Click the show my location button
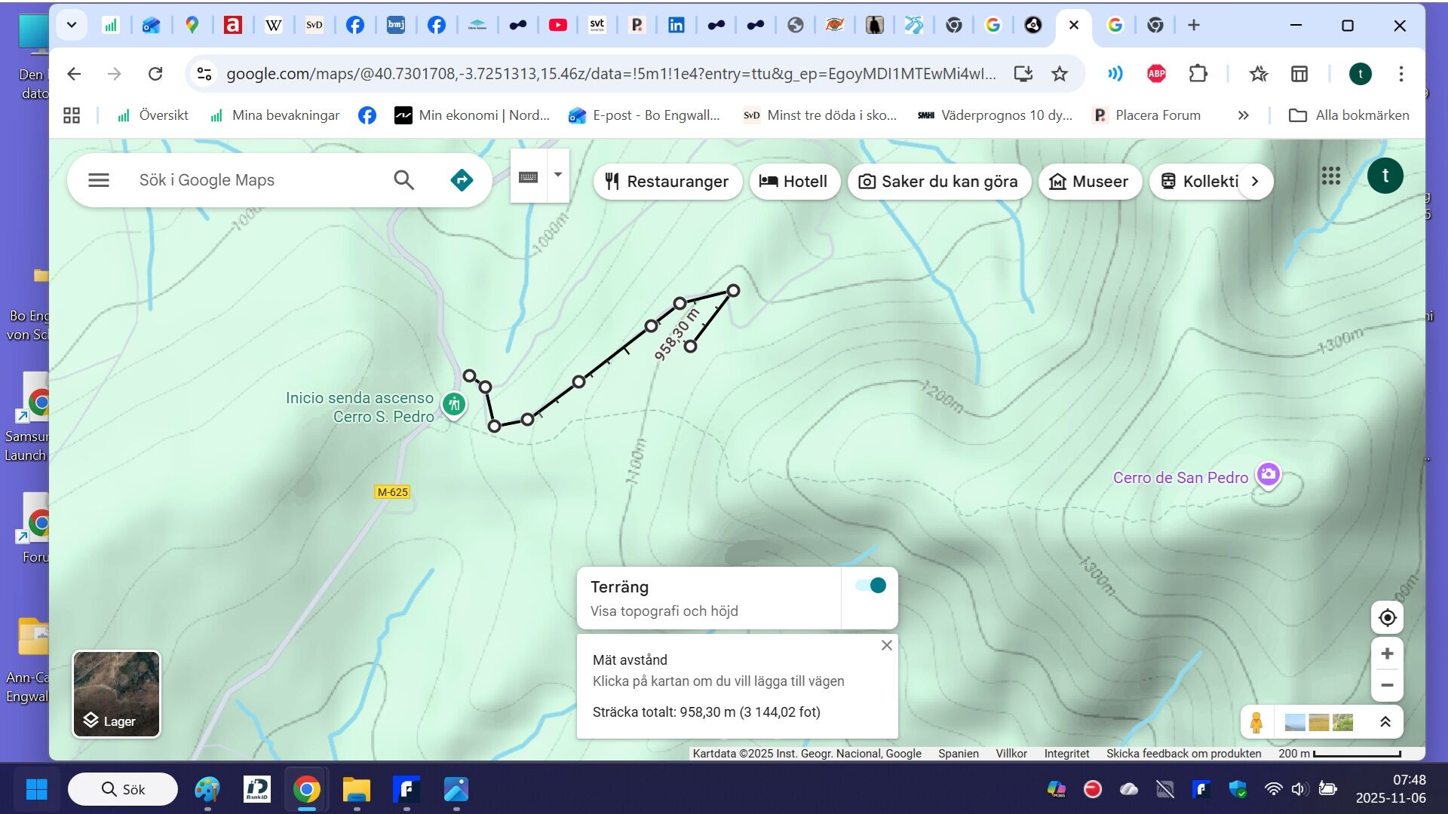1448x814 pixels. 1387,618
